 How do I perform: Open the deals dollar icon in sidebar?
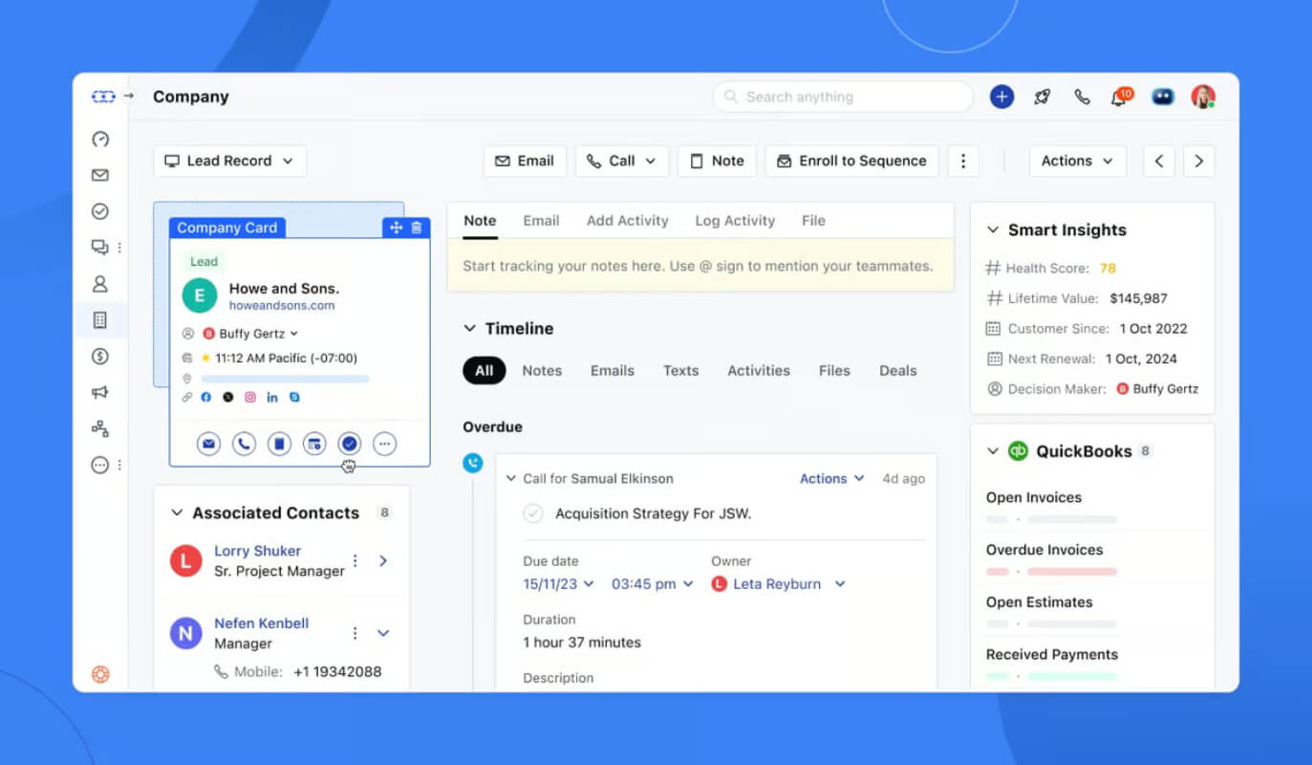click(x=100, y=357)
